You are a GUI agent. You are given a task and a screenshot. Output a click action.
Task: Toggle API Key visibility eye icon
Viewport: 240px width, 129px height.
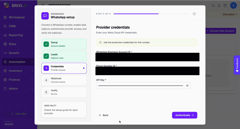coord(187,86)
